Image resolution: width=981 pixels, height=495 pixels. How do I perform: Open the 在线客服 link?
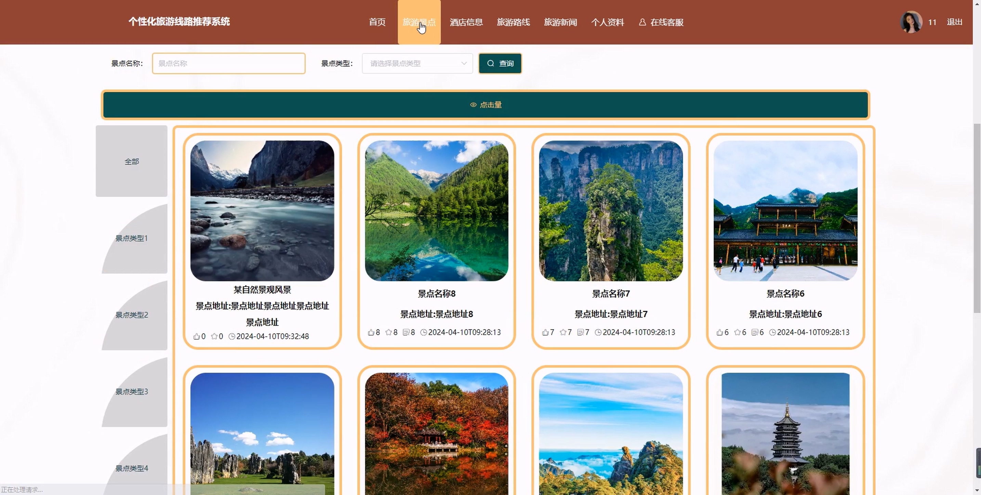coord(667,22)
